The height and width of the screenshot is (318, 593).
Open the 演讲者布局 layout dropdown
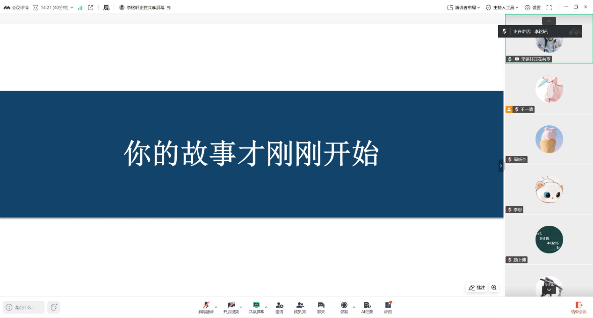click(463, 7)
